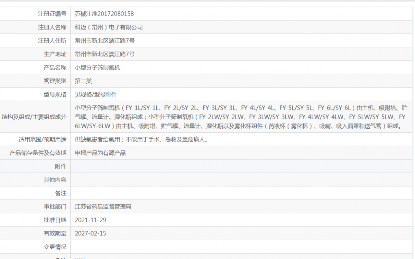This screenshot has height=259, width=415.
Task: Select the address in the 生产地址 row
Action: pos(105,54)
